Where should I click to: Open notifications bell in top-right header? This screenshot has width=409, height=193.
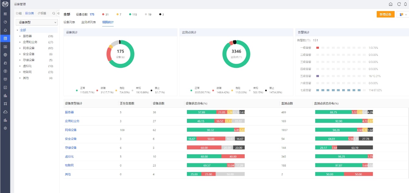click(405, 4)
